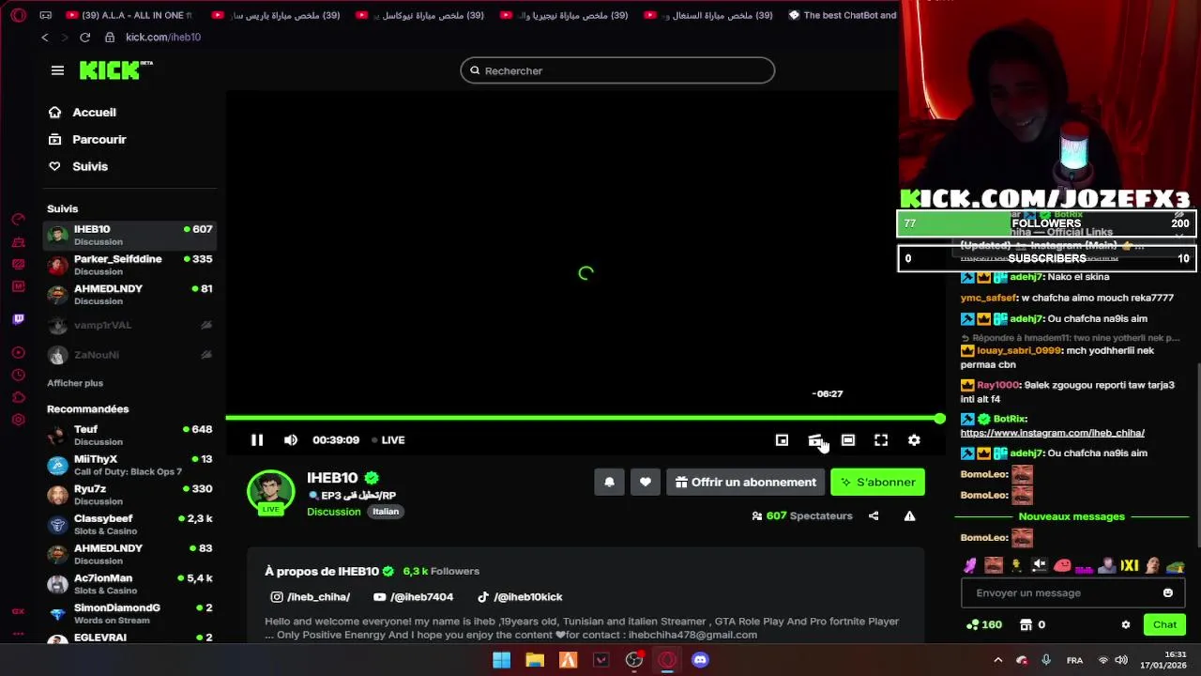Click the Italian language tag
The image size is (1201, 676).
[386, 512]
